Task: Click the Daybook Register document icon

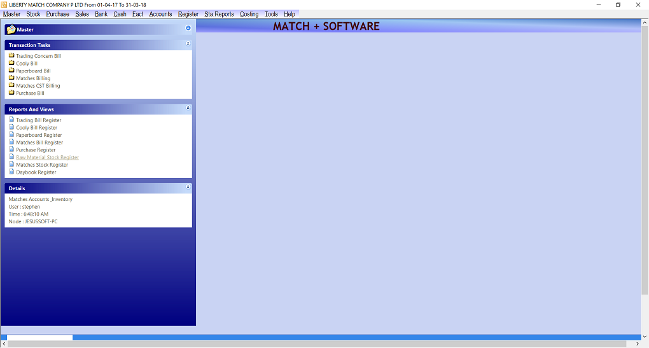Action: point(11,172)
